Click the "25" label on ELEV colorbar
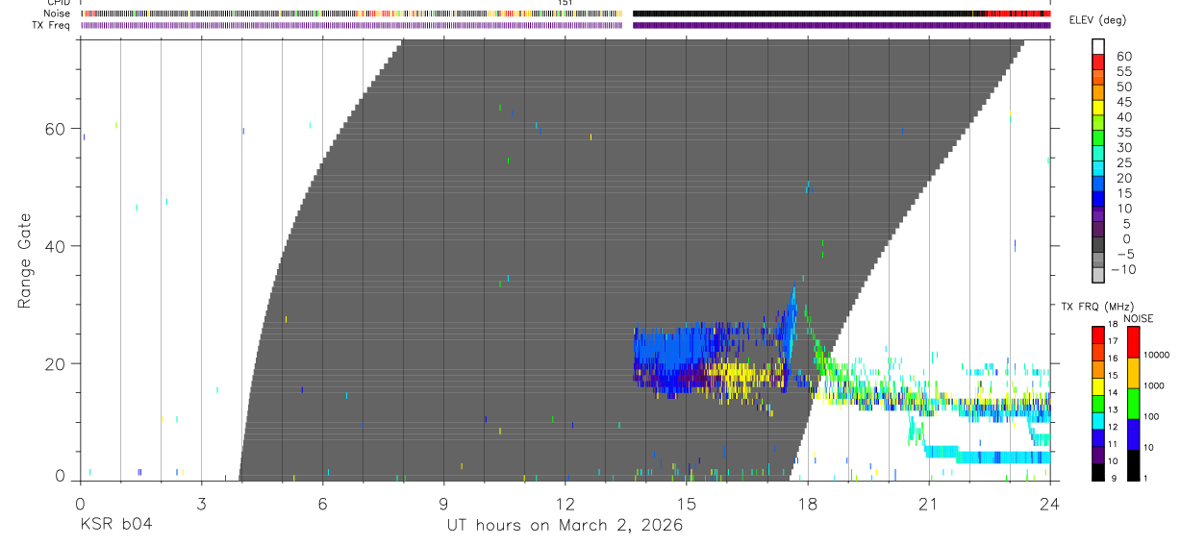Image resolution: width=1181 pixels, height=545 pixels. [x=1123, y=162]
